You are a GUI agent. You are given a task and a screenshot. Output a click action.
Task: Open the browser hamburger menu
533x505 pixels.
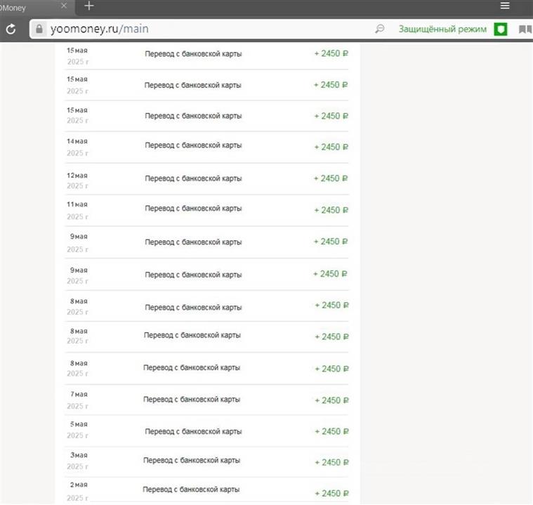tap(504, 6)
